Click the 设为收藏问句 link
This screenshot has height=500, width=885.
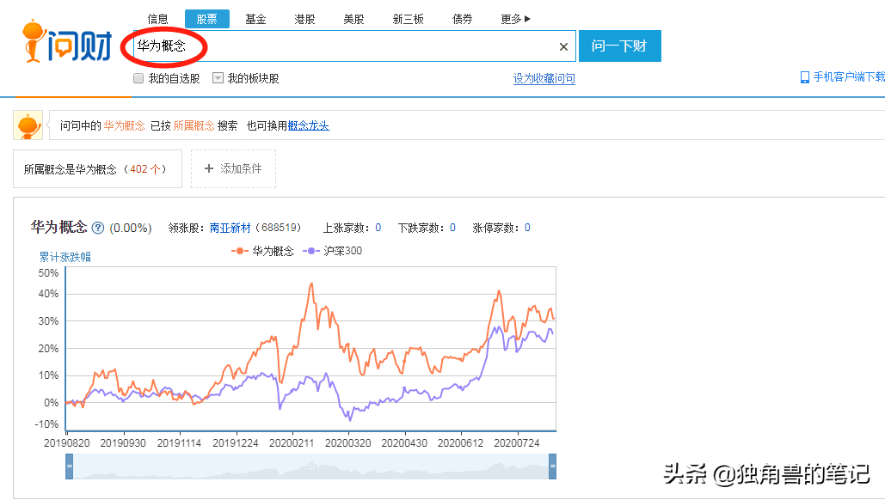(x=544, y=78)
